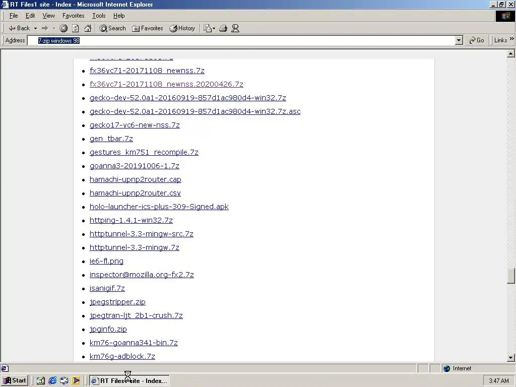Open hamachi-upnp2router.csv link

point(135,193)
